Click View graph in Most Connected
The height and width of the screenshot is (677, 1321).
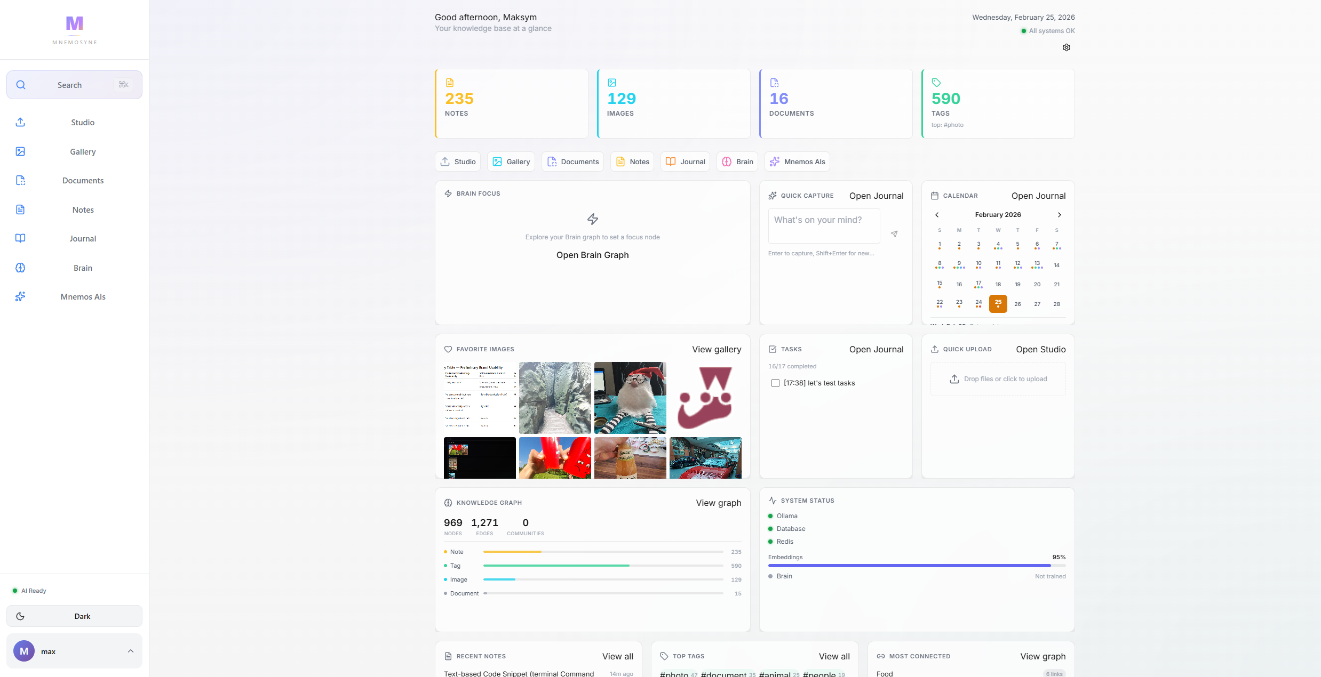(x=1043, y=657)
